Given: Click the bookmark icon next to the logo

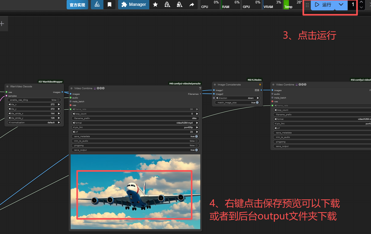Looking at the screenshot, I should point(109,5).
